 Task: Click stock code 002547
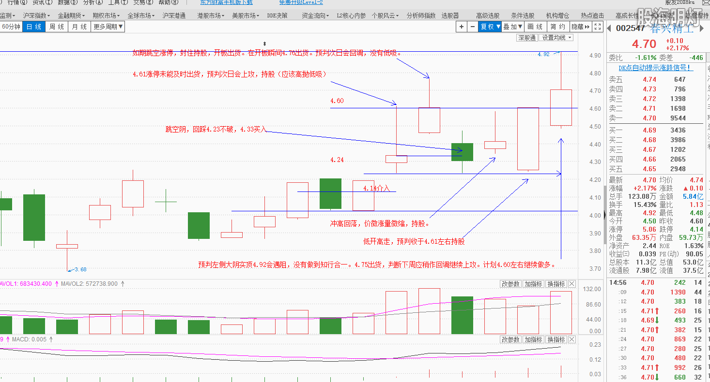pyautogui.click(x=630, y=28)
